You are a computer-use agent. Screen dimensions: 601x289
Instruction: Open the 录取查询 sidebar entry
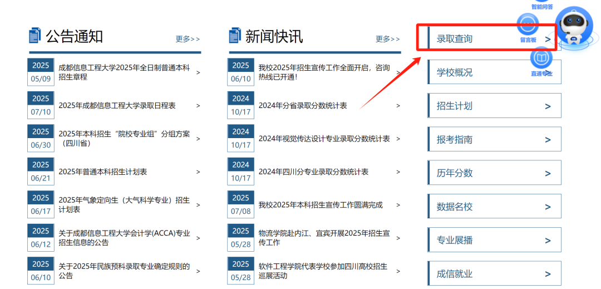click(x=495, y=39)
